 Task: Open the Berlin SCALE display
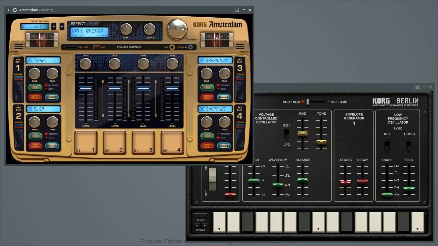pos(201,216)
